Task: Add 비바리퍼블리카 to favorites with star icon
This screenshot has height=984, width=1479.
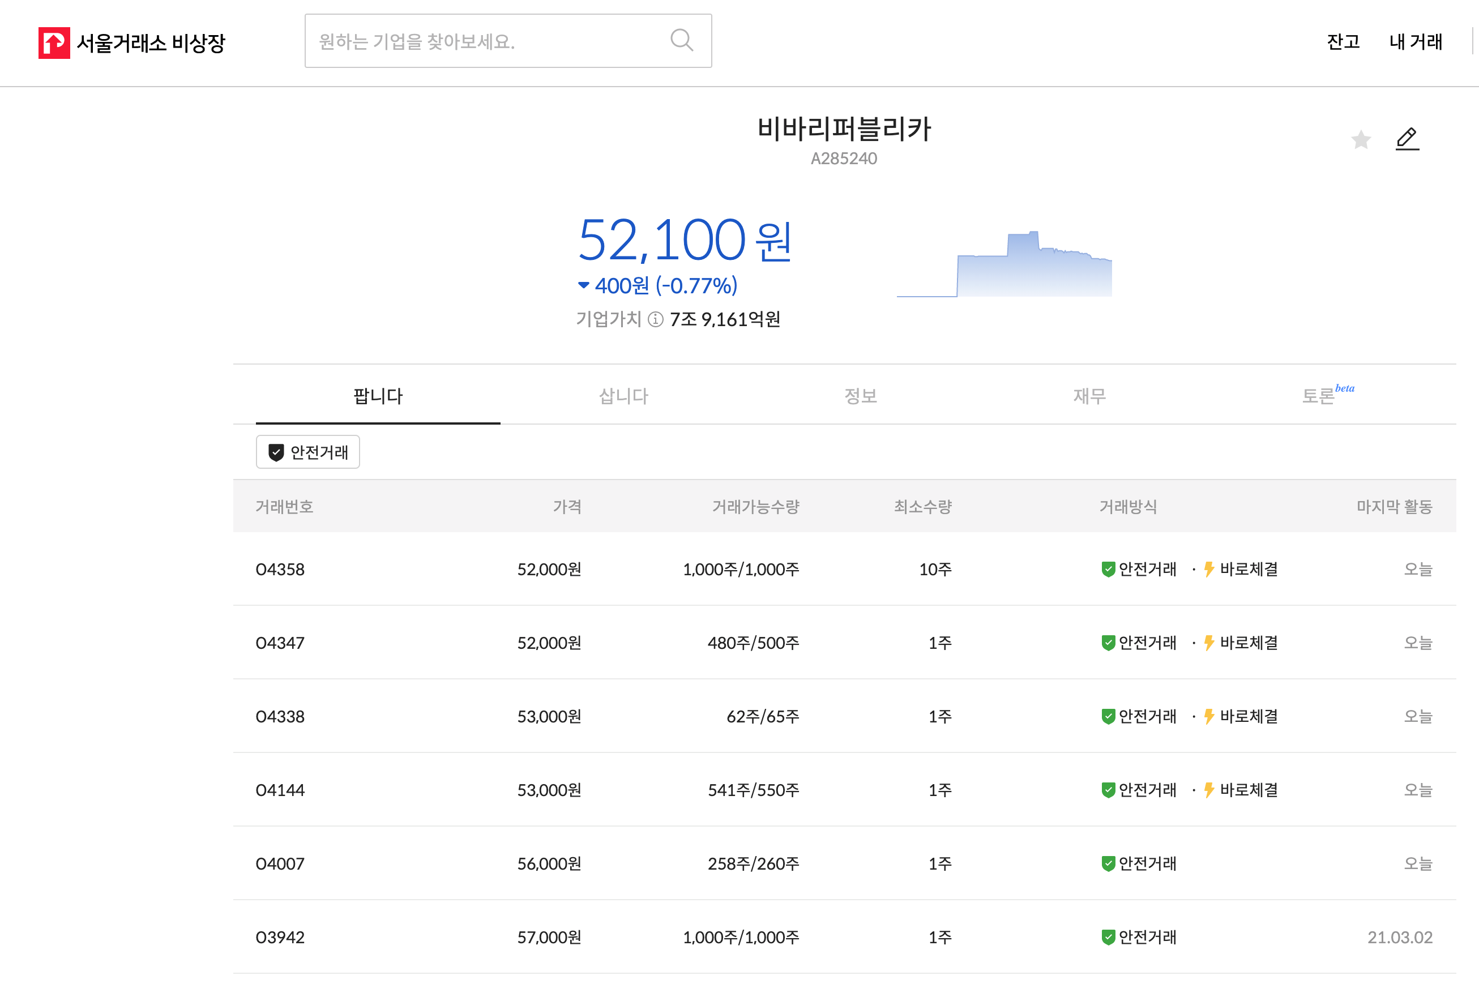Action: (1361, 139)
